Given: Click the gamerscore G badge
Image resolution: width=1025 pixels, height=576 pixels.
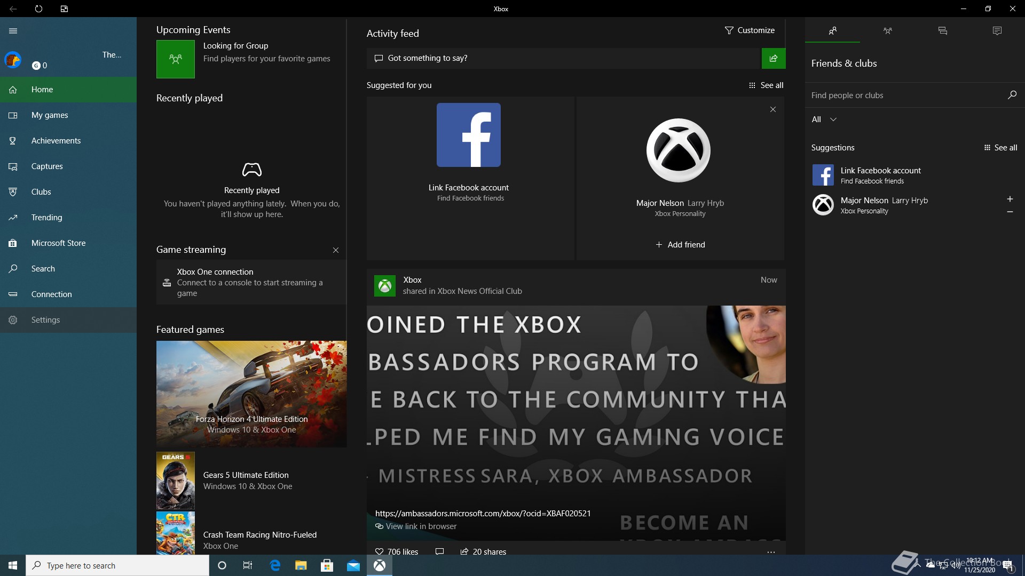Looking at the screenshot, I should [36, 66].
